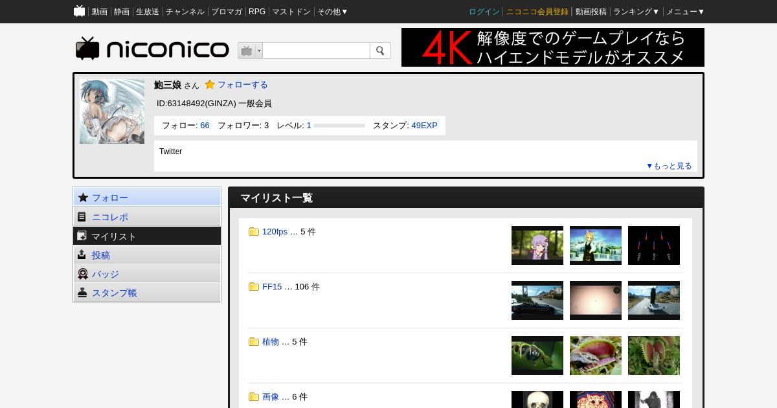Open 静画 in the top navigation
The height and width of the screenshot is (408, 777).
122,12
